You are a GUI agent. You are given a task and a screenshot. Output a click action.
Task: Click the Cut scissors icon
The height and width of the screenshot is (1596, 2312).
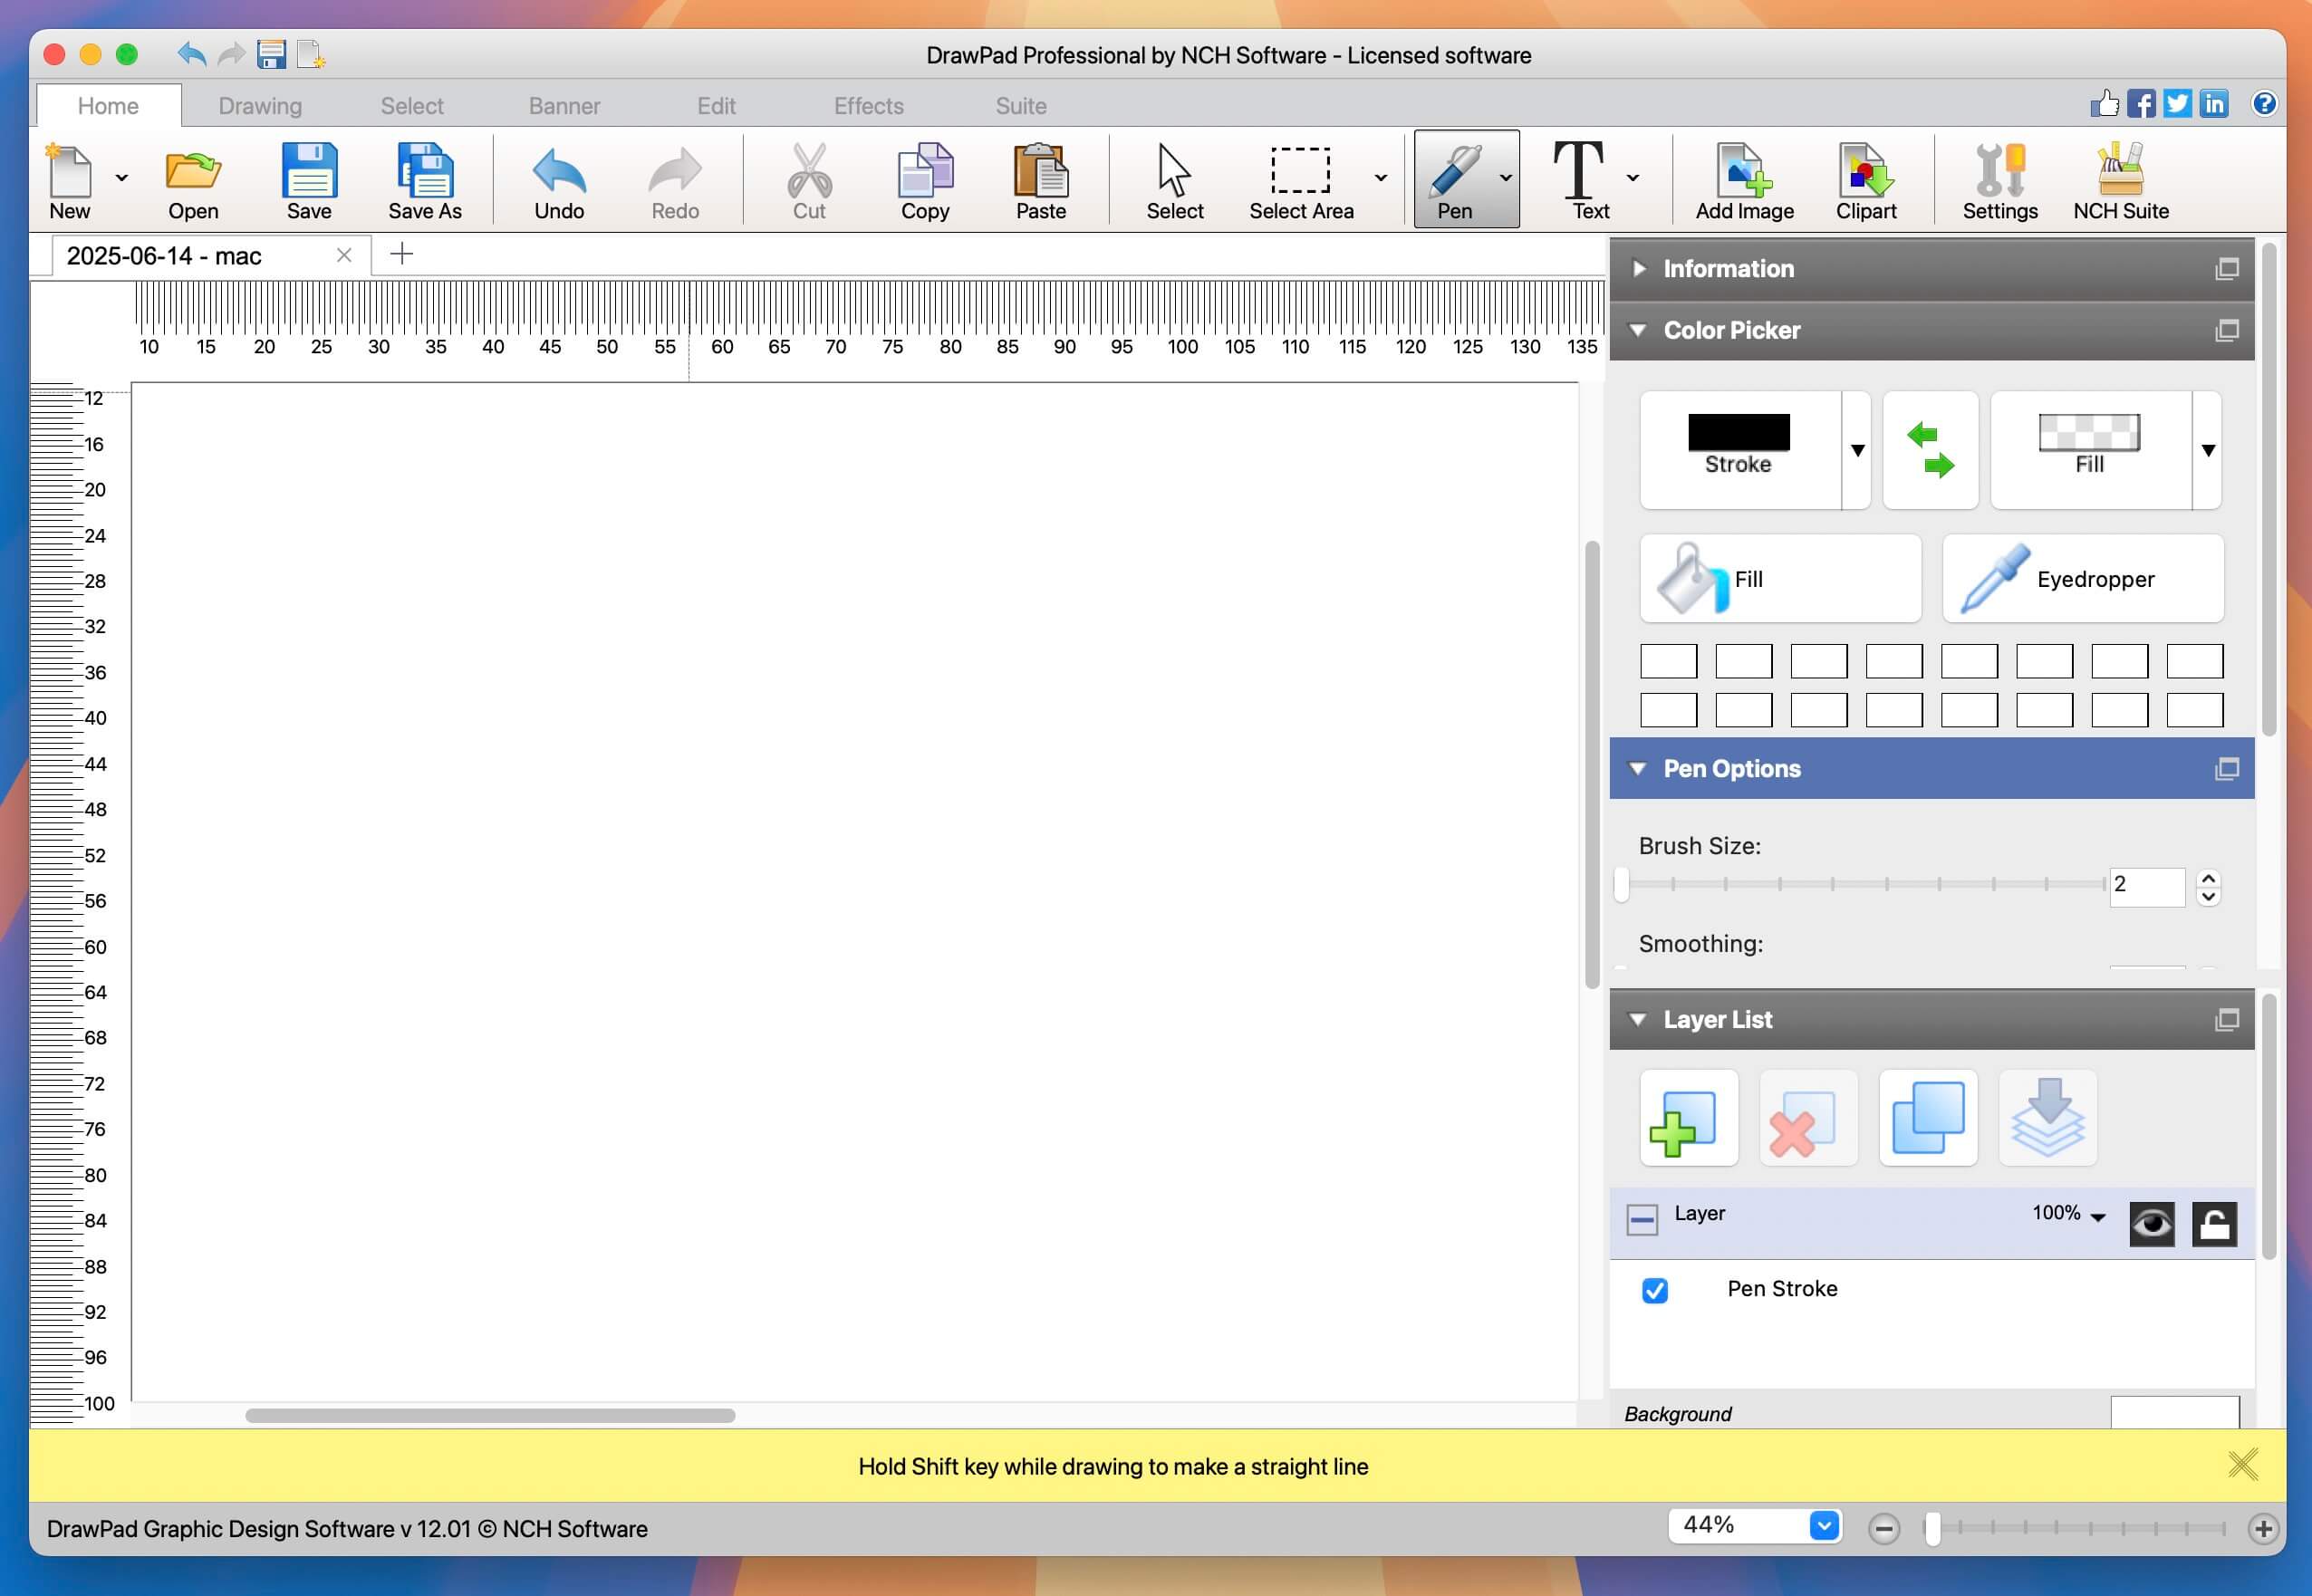[809, 180]
